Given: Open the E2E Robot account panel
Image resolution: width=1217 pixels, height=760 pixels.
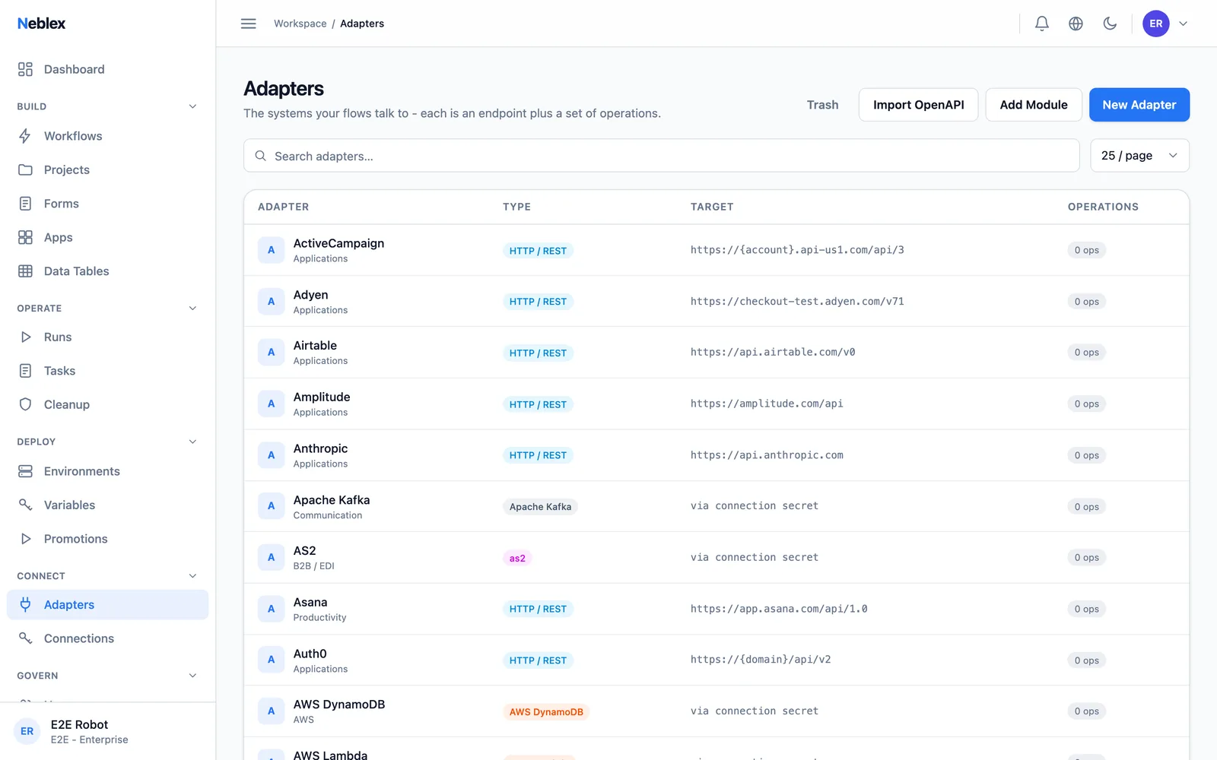Looking at the screenshot, I should [107, 731].
